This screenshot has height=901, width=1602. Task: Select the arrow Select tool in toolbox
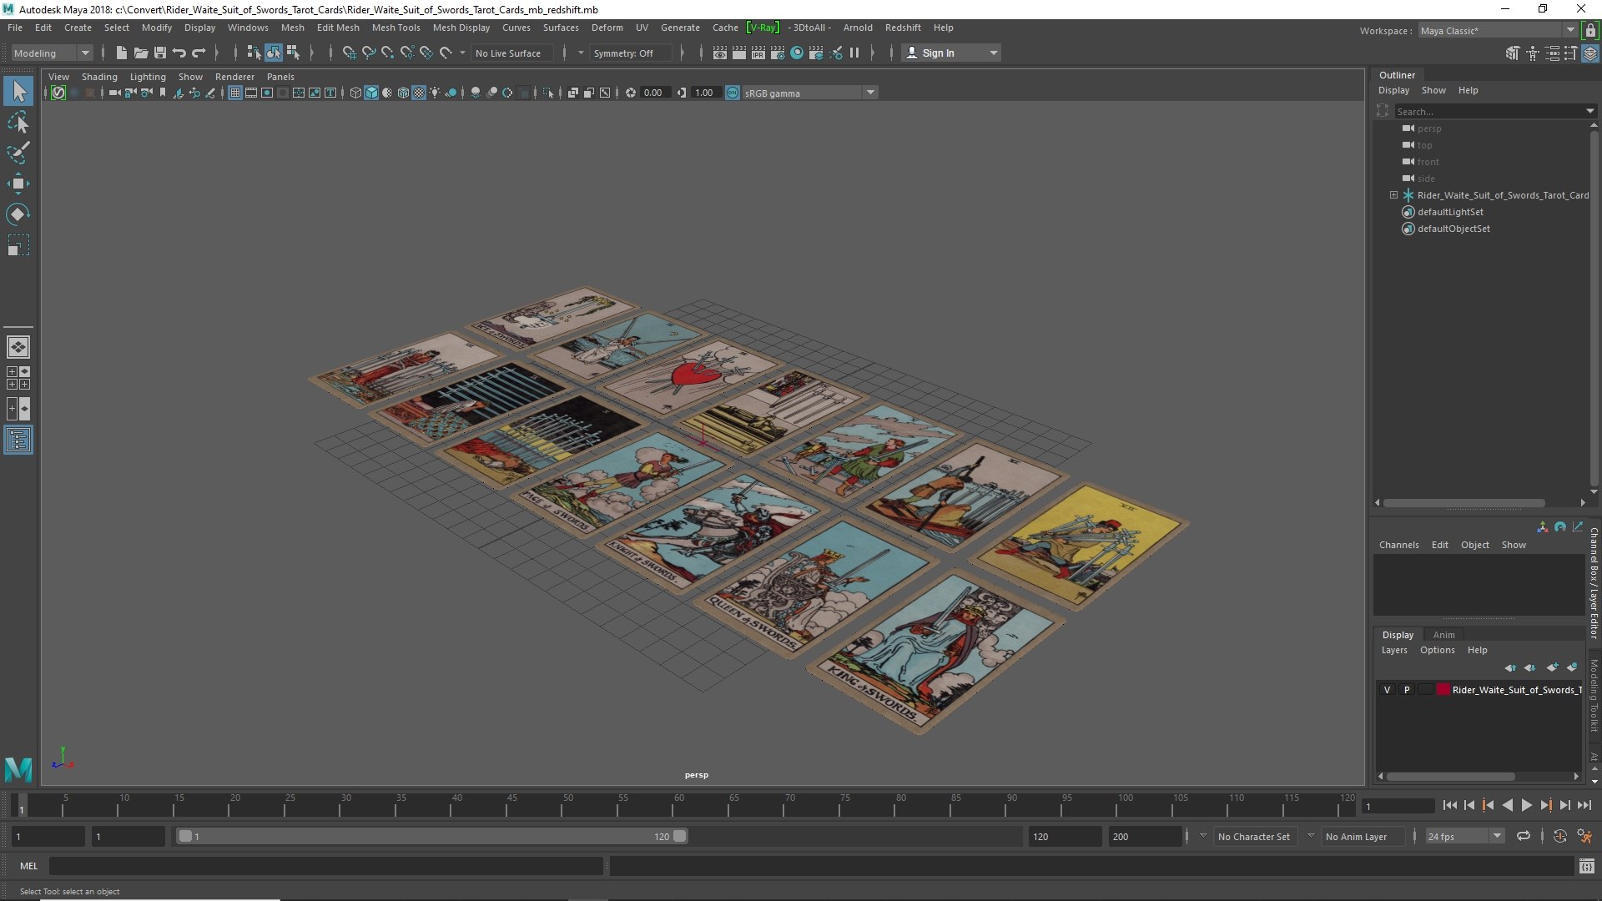[18, 91]
